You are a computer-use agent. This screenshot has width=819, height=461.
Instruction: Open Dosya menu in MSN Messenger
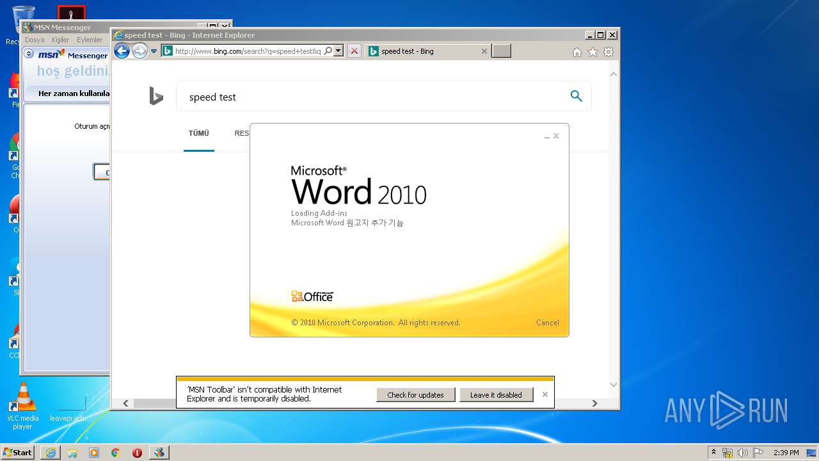click(35, 40)
